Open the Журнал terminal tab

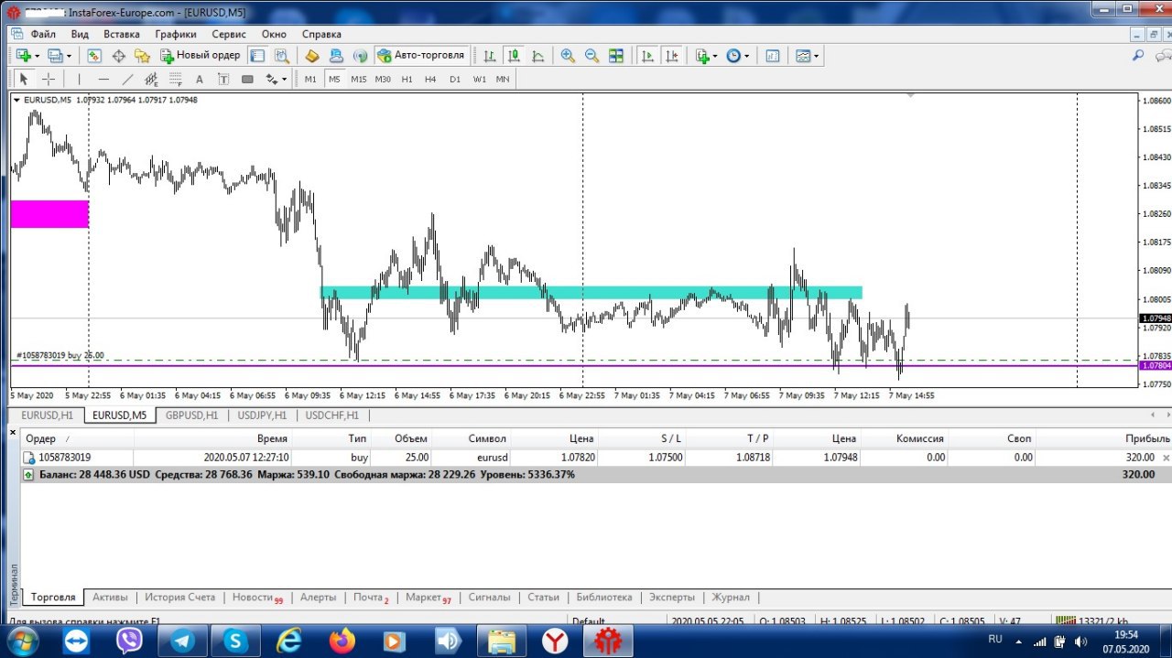[731, 597]
